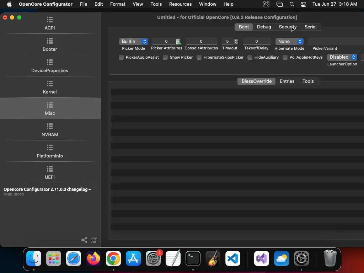Viewport: 364px width, 273px height.
Task: Open the App Store from the Dock
Action: pos(133,258)
